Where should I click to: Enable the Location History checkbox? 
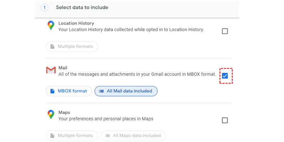click(x=225, y=31)
